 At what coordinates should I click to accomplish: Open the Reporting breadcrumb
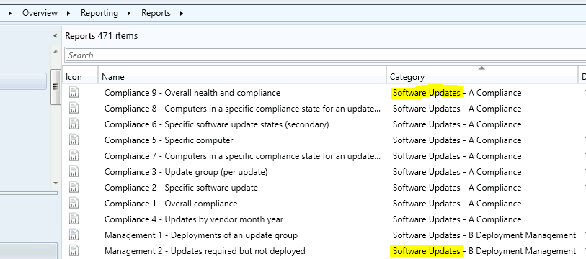99,13
